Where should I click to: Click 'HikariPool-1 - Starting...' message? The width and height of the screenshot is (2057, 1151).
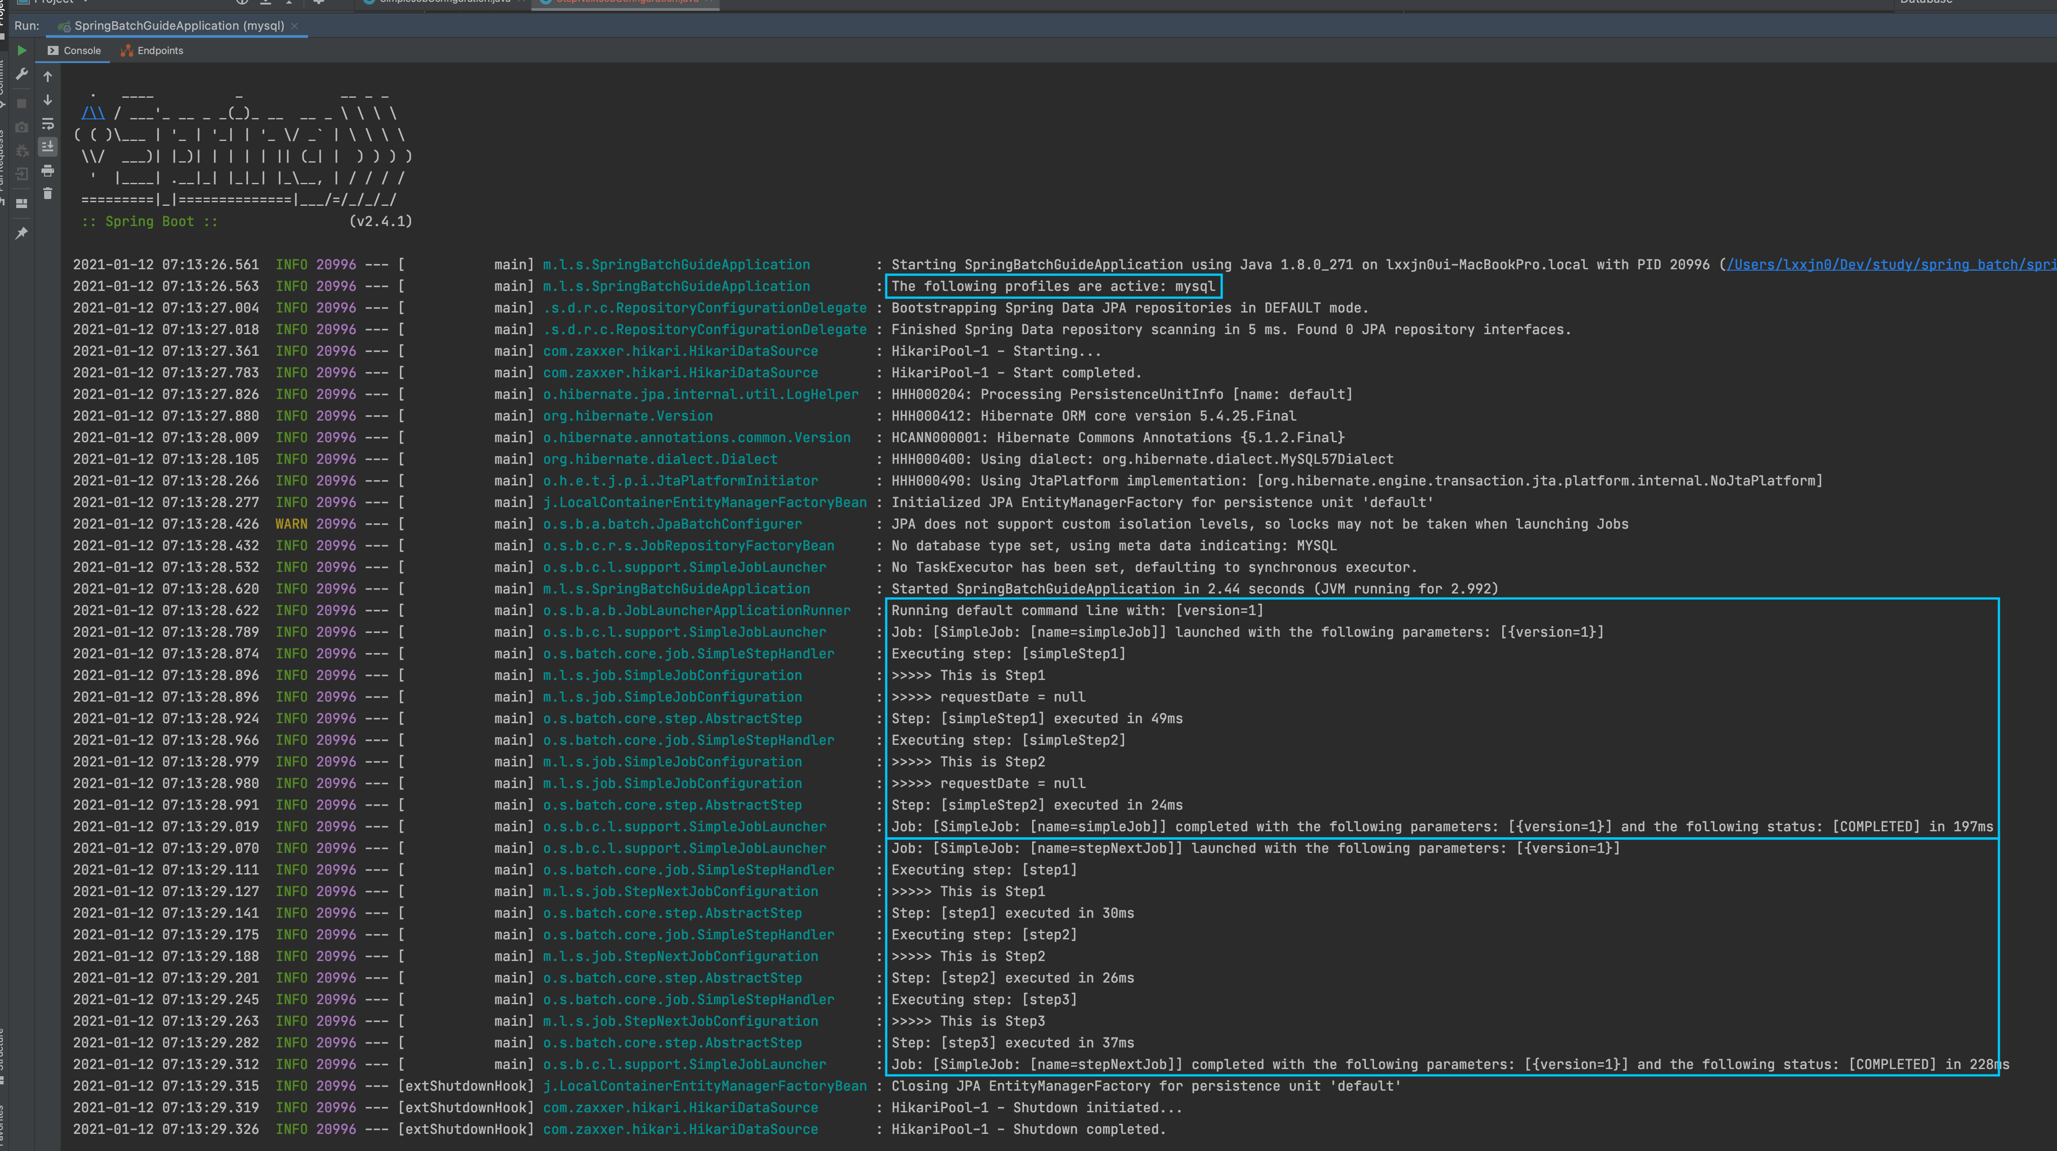(x=996, y=351)
